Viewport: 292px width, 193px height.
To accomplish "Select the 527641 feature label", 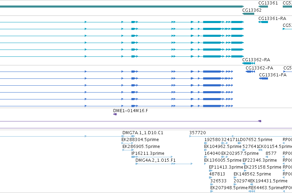I will [x=251, y=146].
